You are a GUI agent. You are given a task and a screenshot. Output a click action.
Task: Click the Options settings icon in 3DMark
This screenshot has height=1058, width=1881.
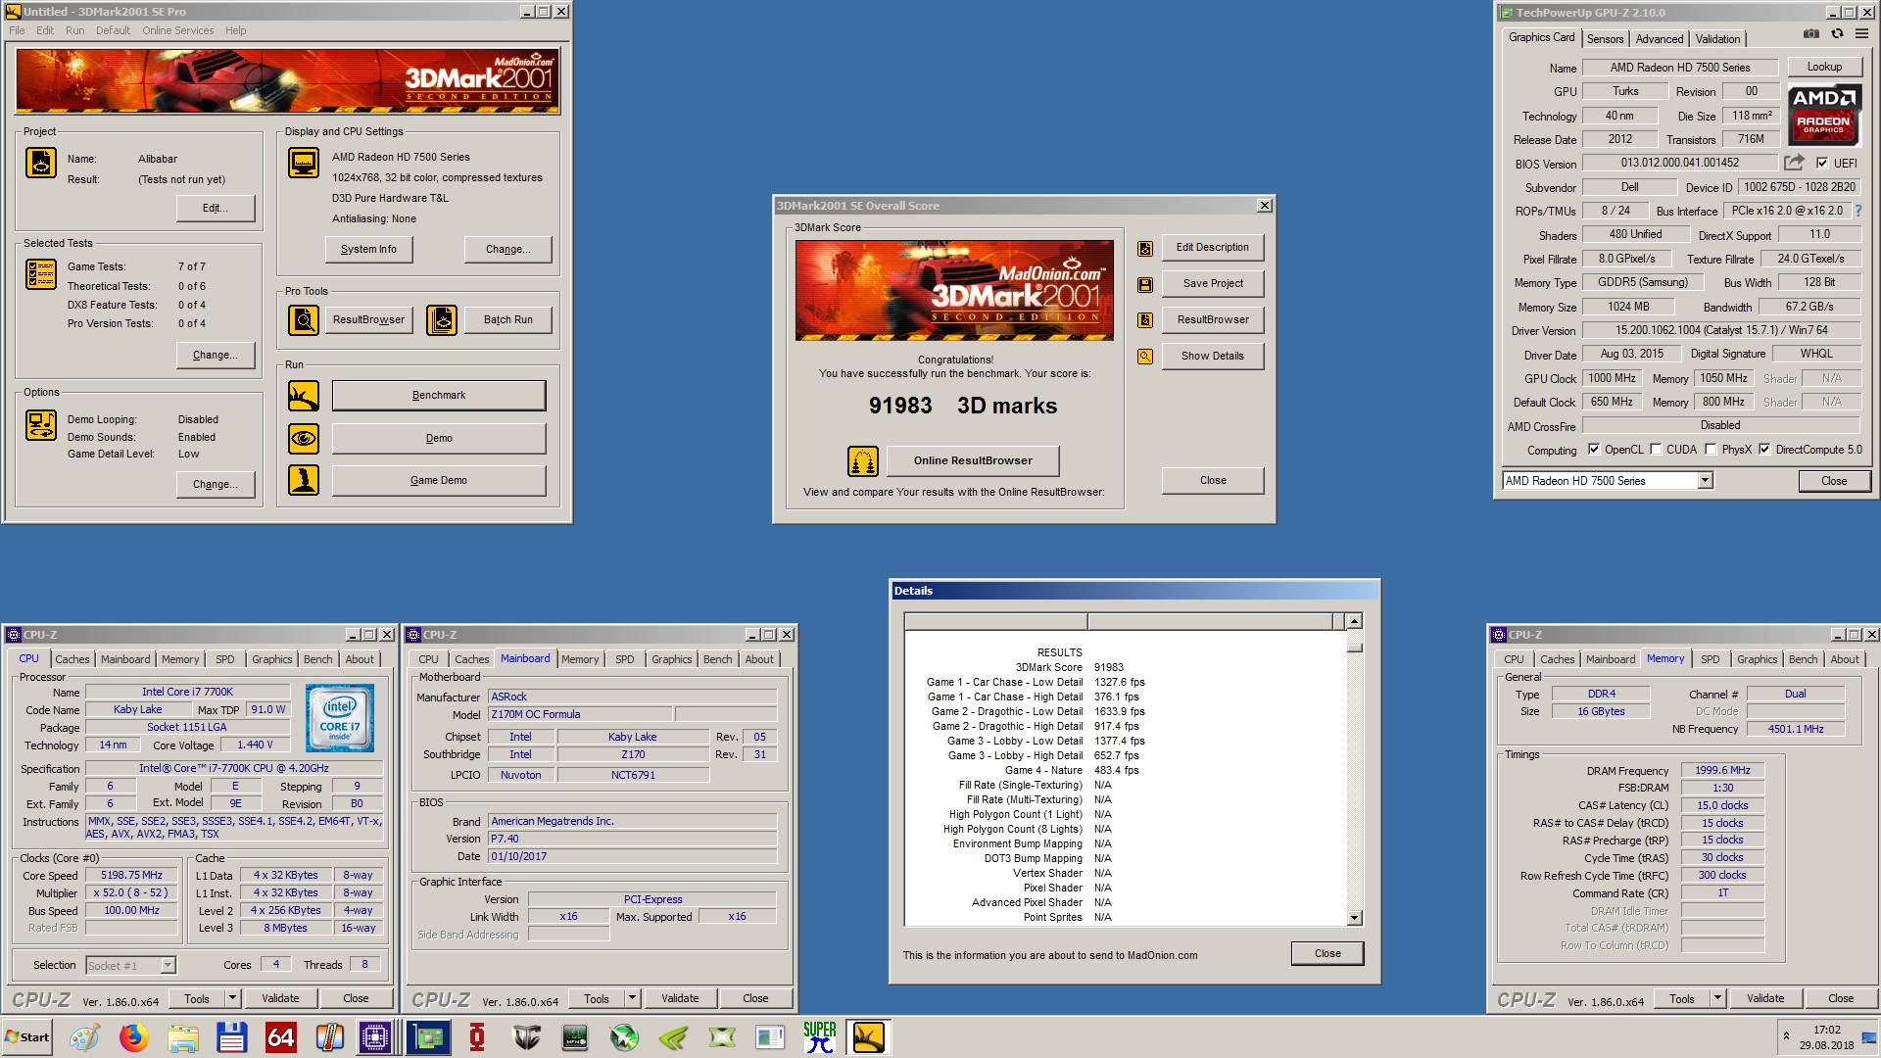coord(41,425)
